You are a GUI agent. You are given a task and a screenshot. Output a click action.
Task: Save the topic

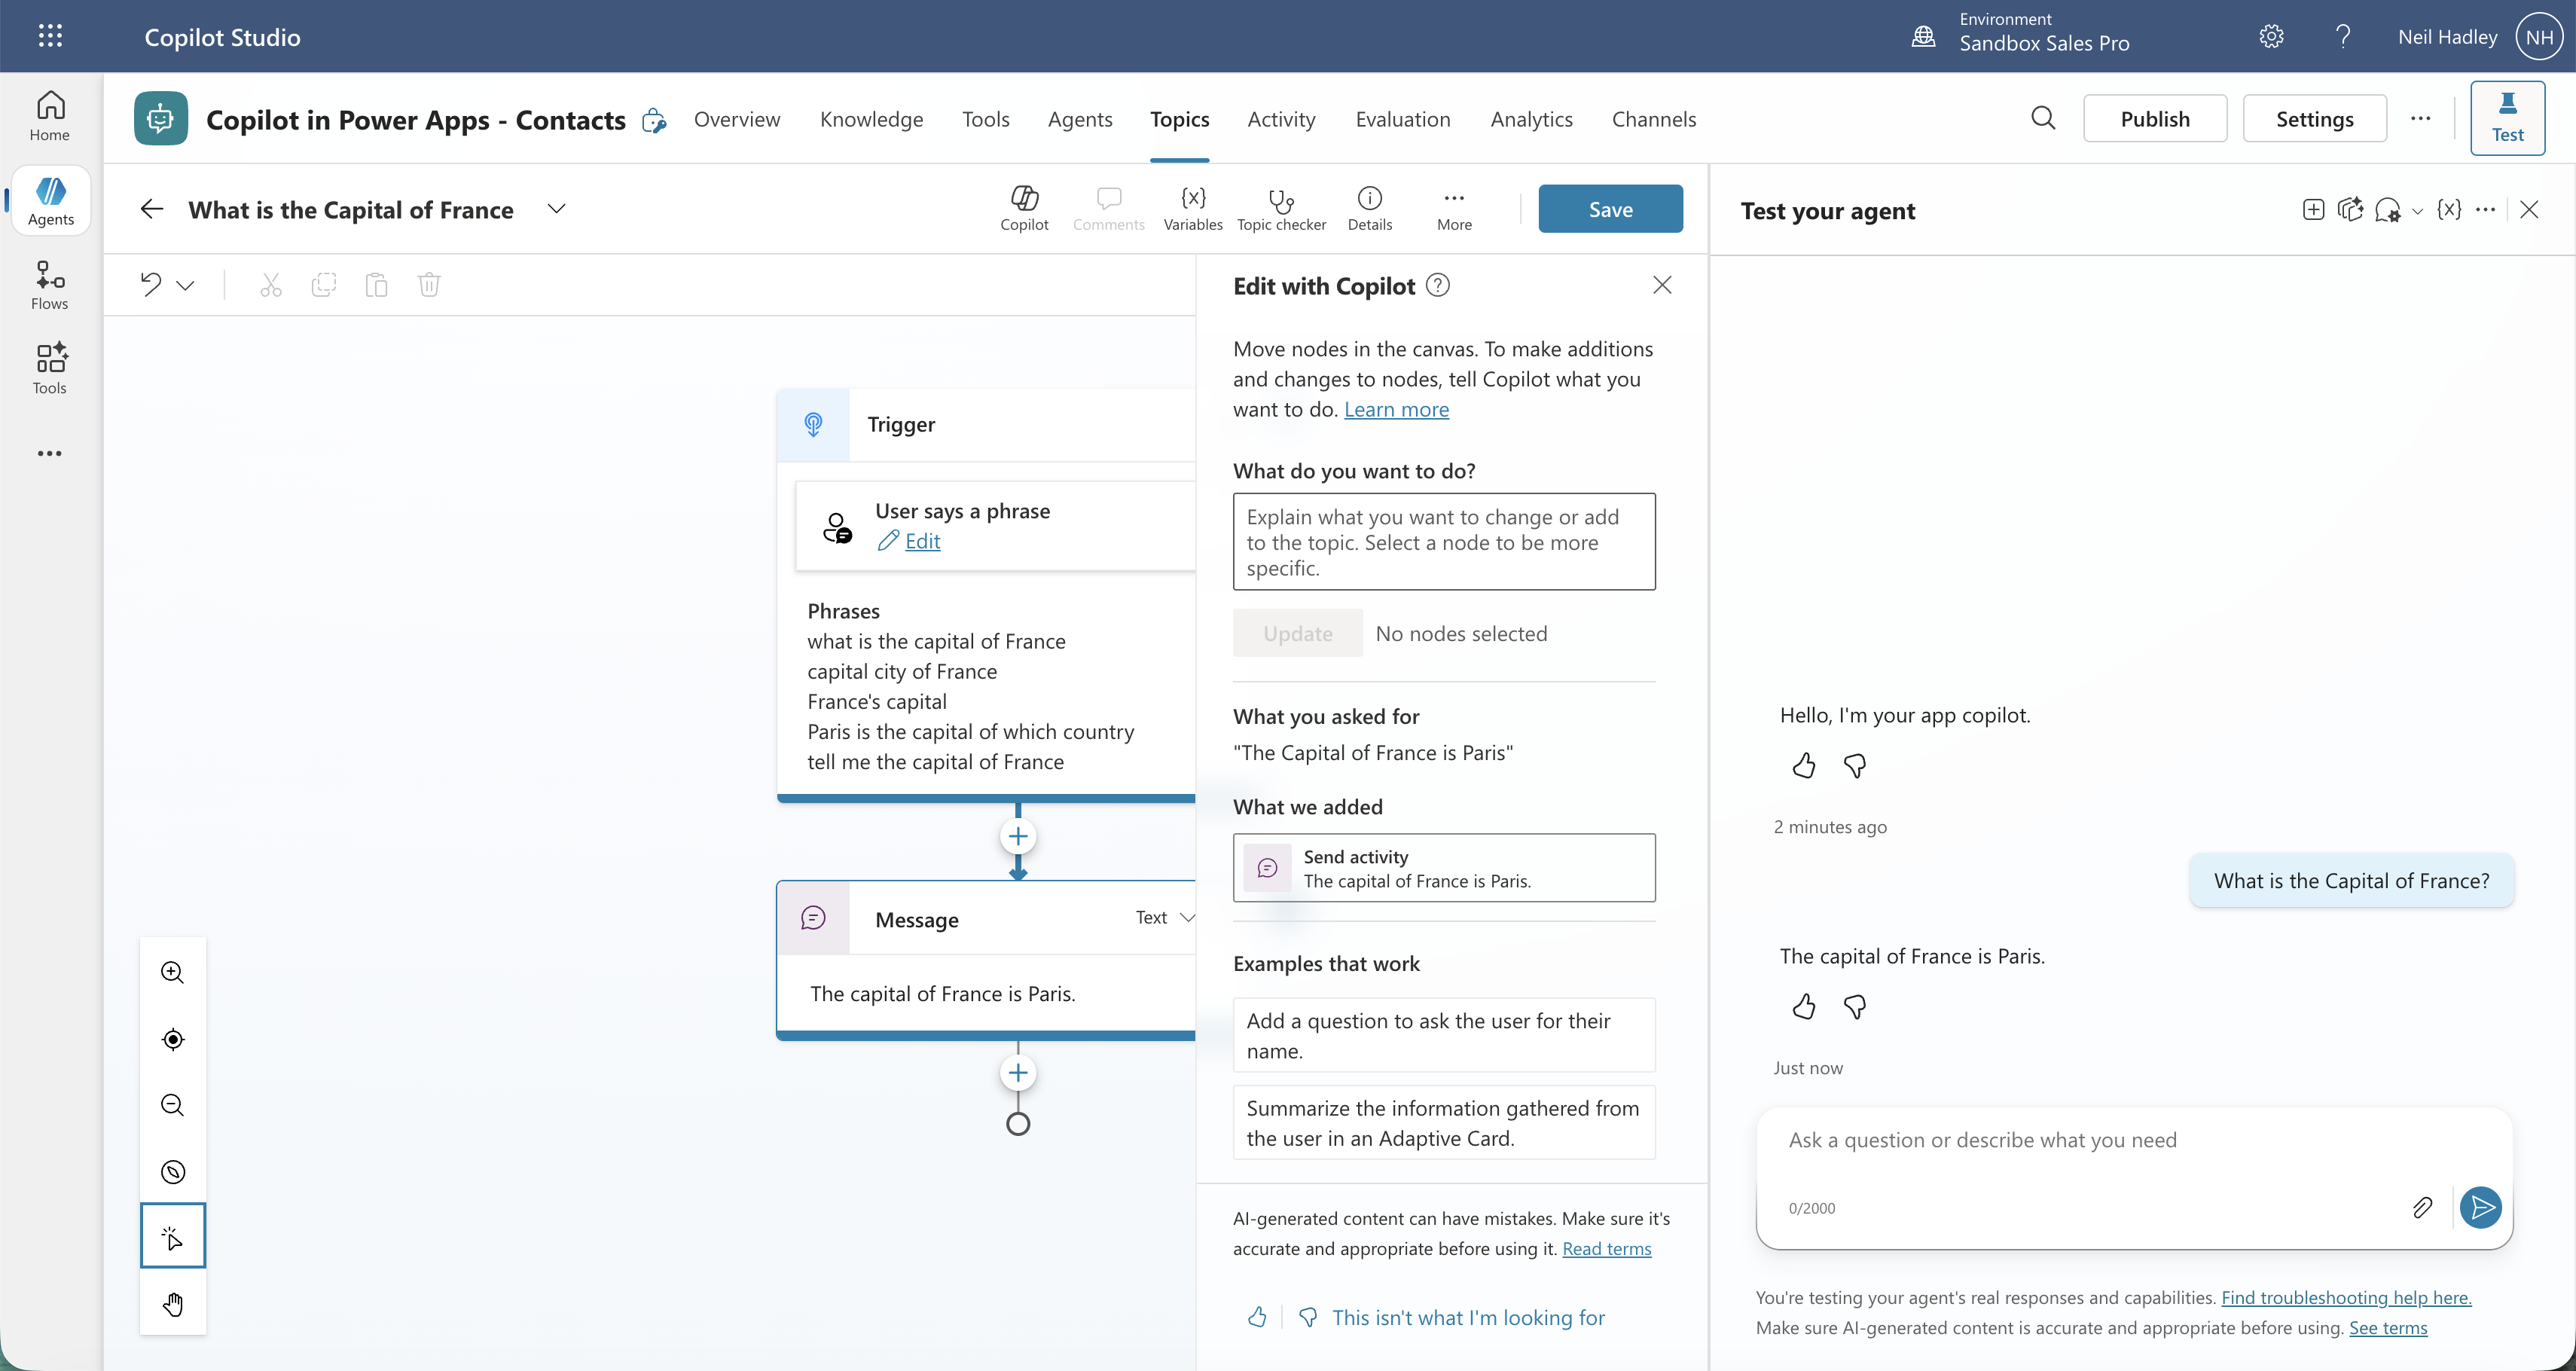point(1610,209)
